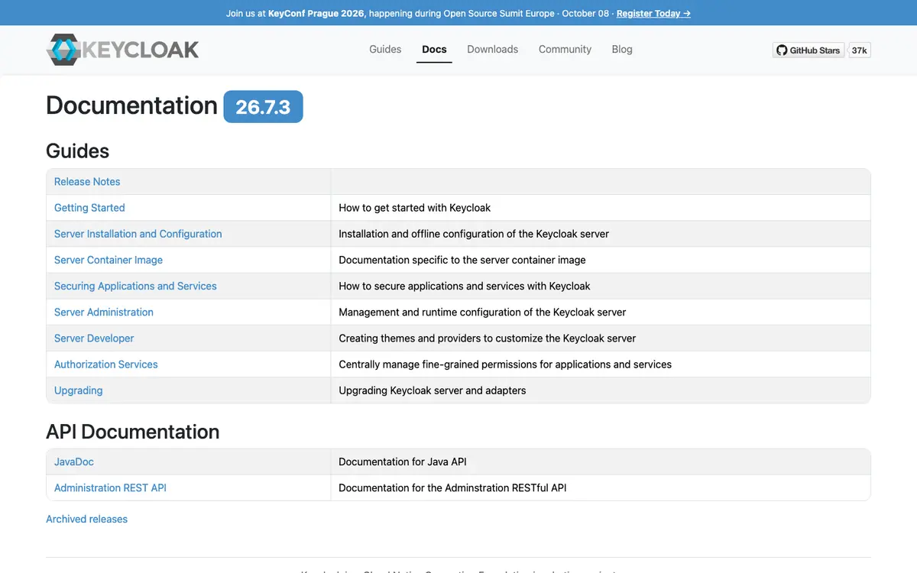The height and width of the screenshot is (573, 917).
Task: Click "Upgrading Keycloak server and adapters" text
Action: pyautogui.click(x=433, y=390)
